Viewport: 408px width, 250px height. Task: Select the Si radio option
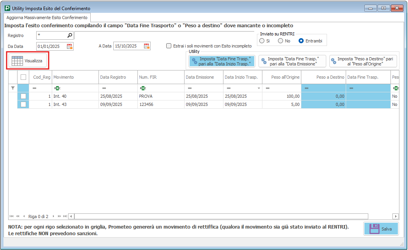[262, 41]
